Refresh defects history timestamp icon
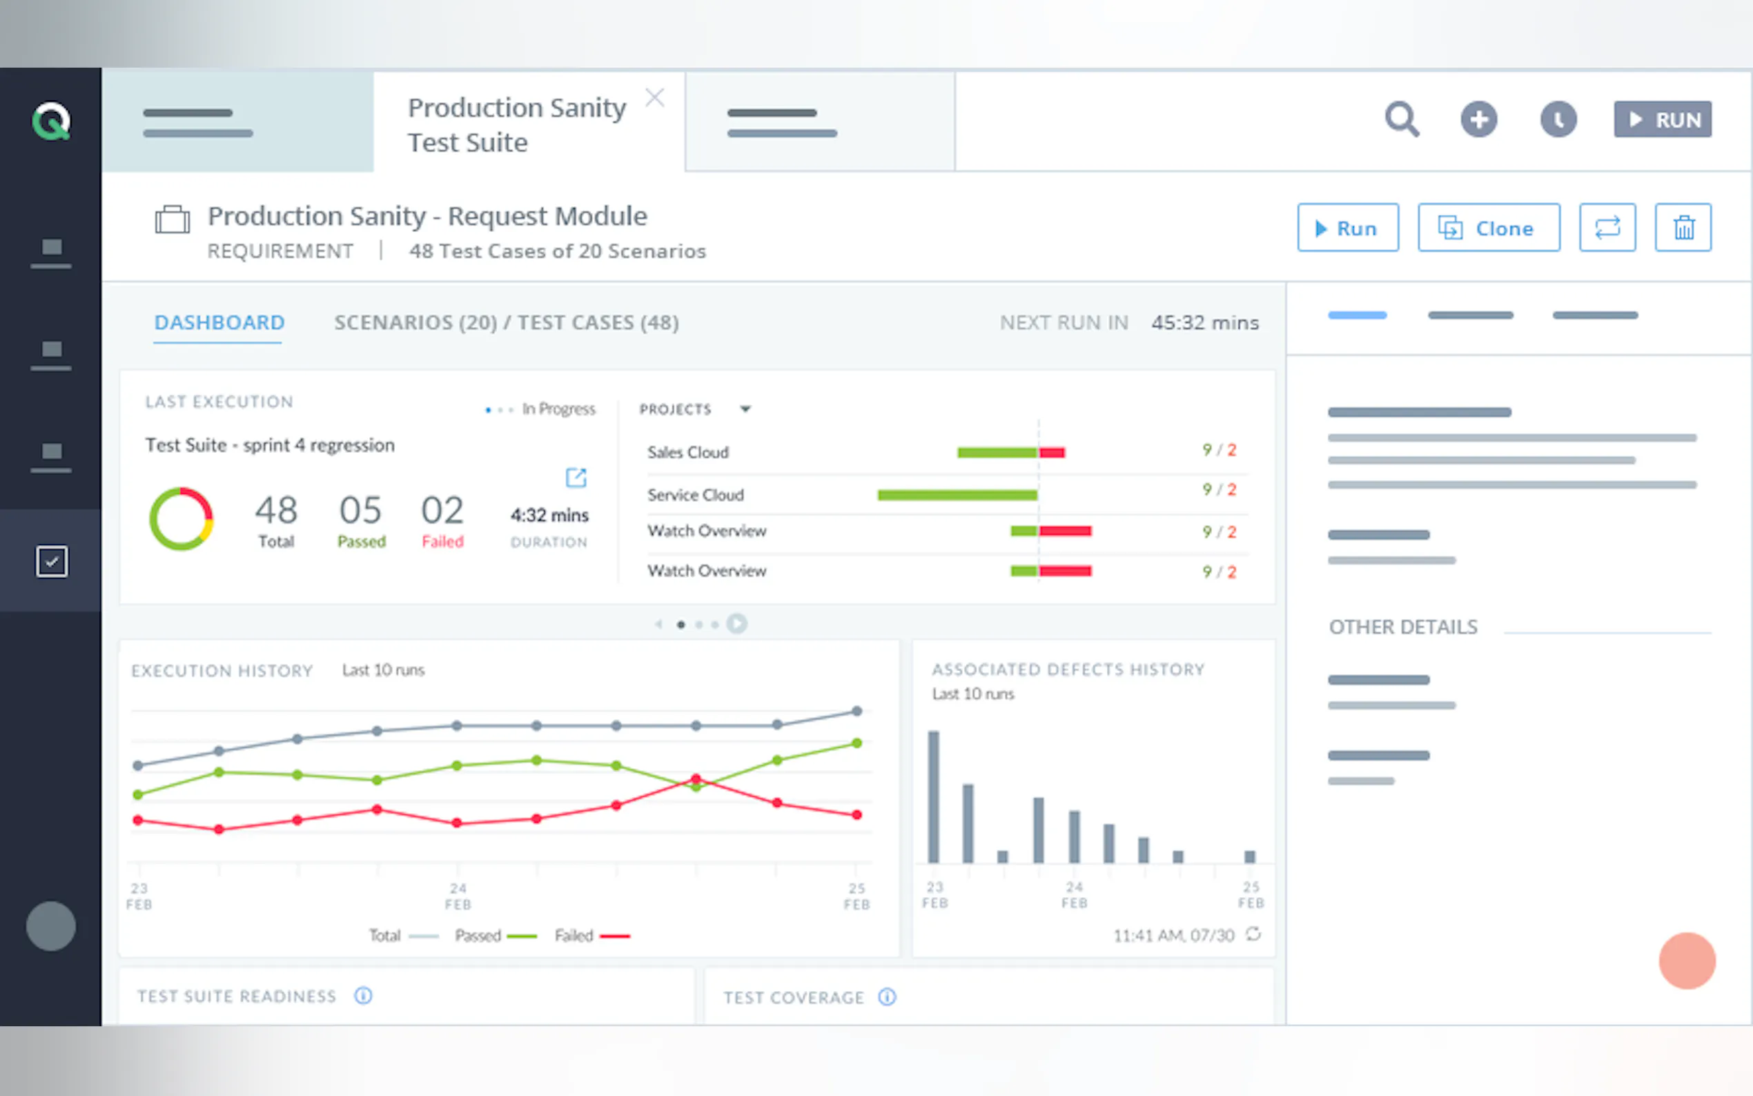 point(1254,934)
